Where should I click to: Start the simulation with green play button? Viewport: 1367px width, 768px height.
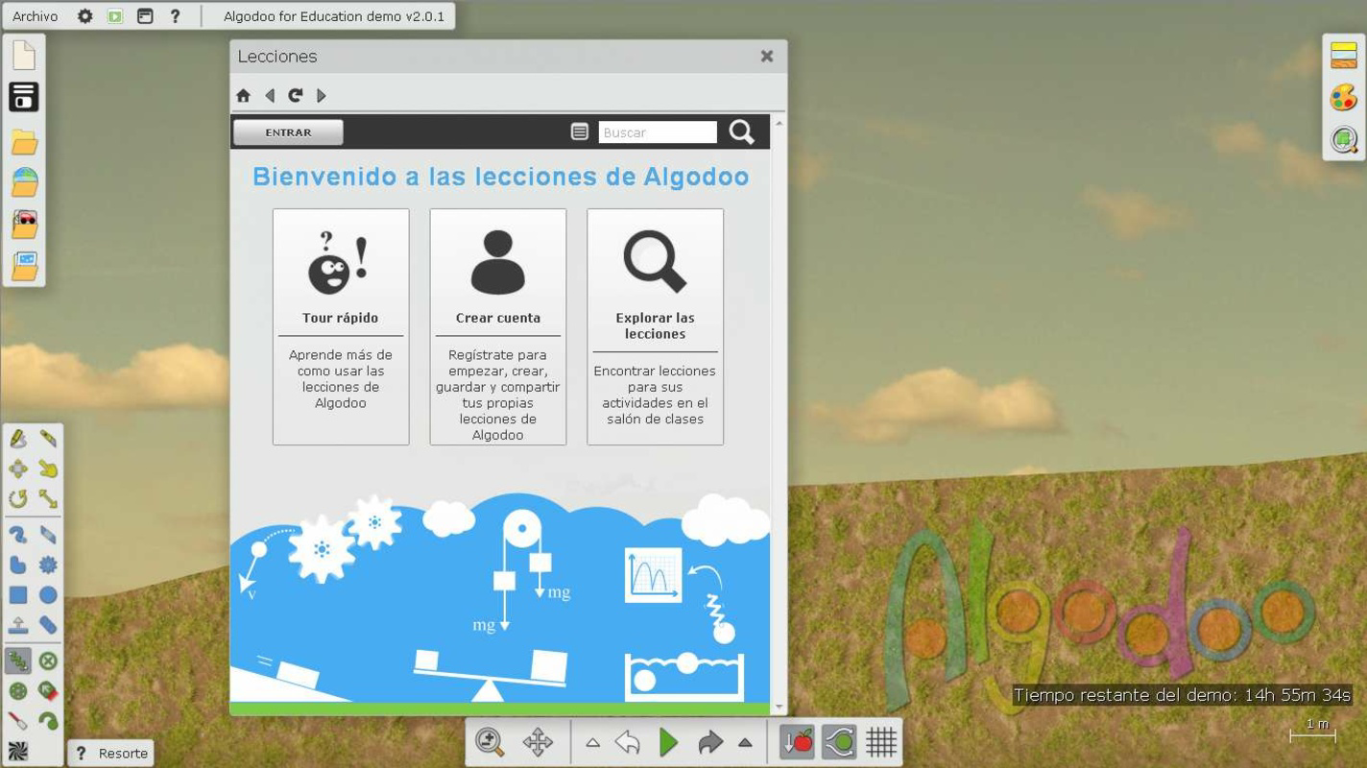point(669,741)
